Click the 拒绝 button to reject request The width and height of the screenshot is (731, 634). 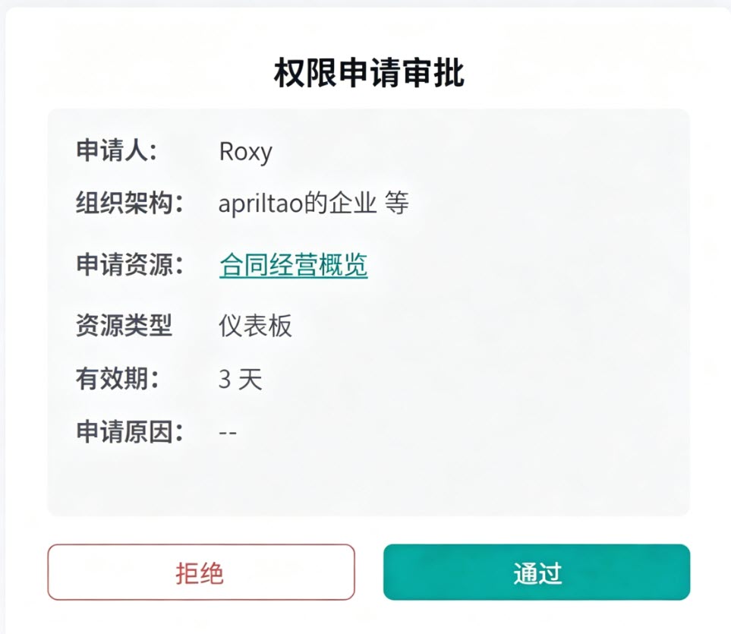click(201, 572)
